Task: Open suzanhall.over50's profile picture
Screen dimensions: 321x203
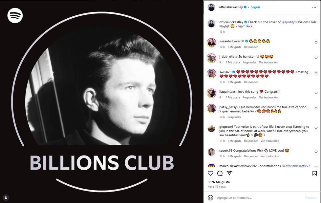Action: 211,43
